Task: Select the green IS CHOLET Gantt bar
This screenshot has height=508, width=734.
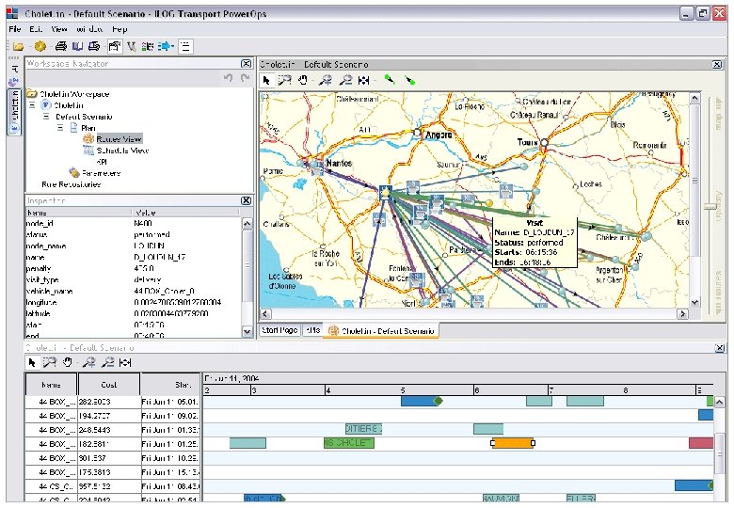Action: (x=349, y=443)
